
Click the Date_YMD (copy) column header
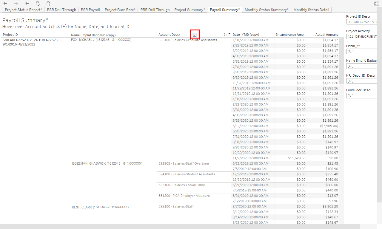246,35
